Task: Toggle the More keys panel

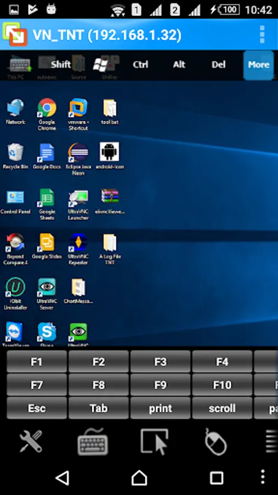Action: (x=258, y=65)
